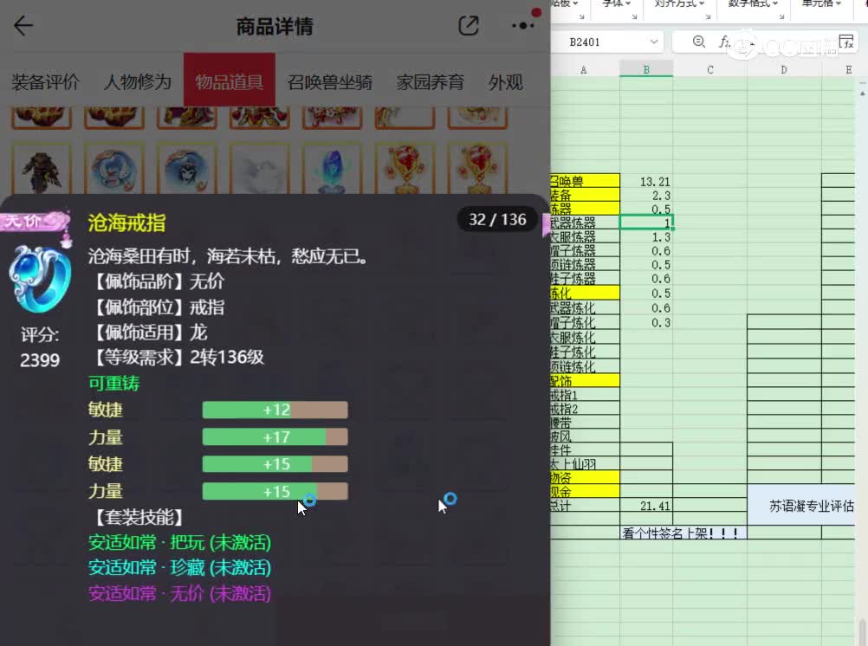The height and width of the screenshot is (646, 868).
Task: Click the yellow 配饰 category cell
Action: (x=585, y=380)
